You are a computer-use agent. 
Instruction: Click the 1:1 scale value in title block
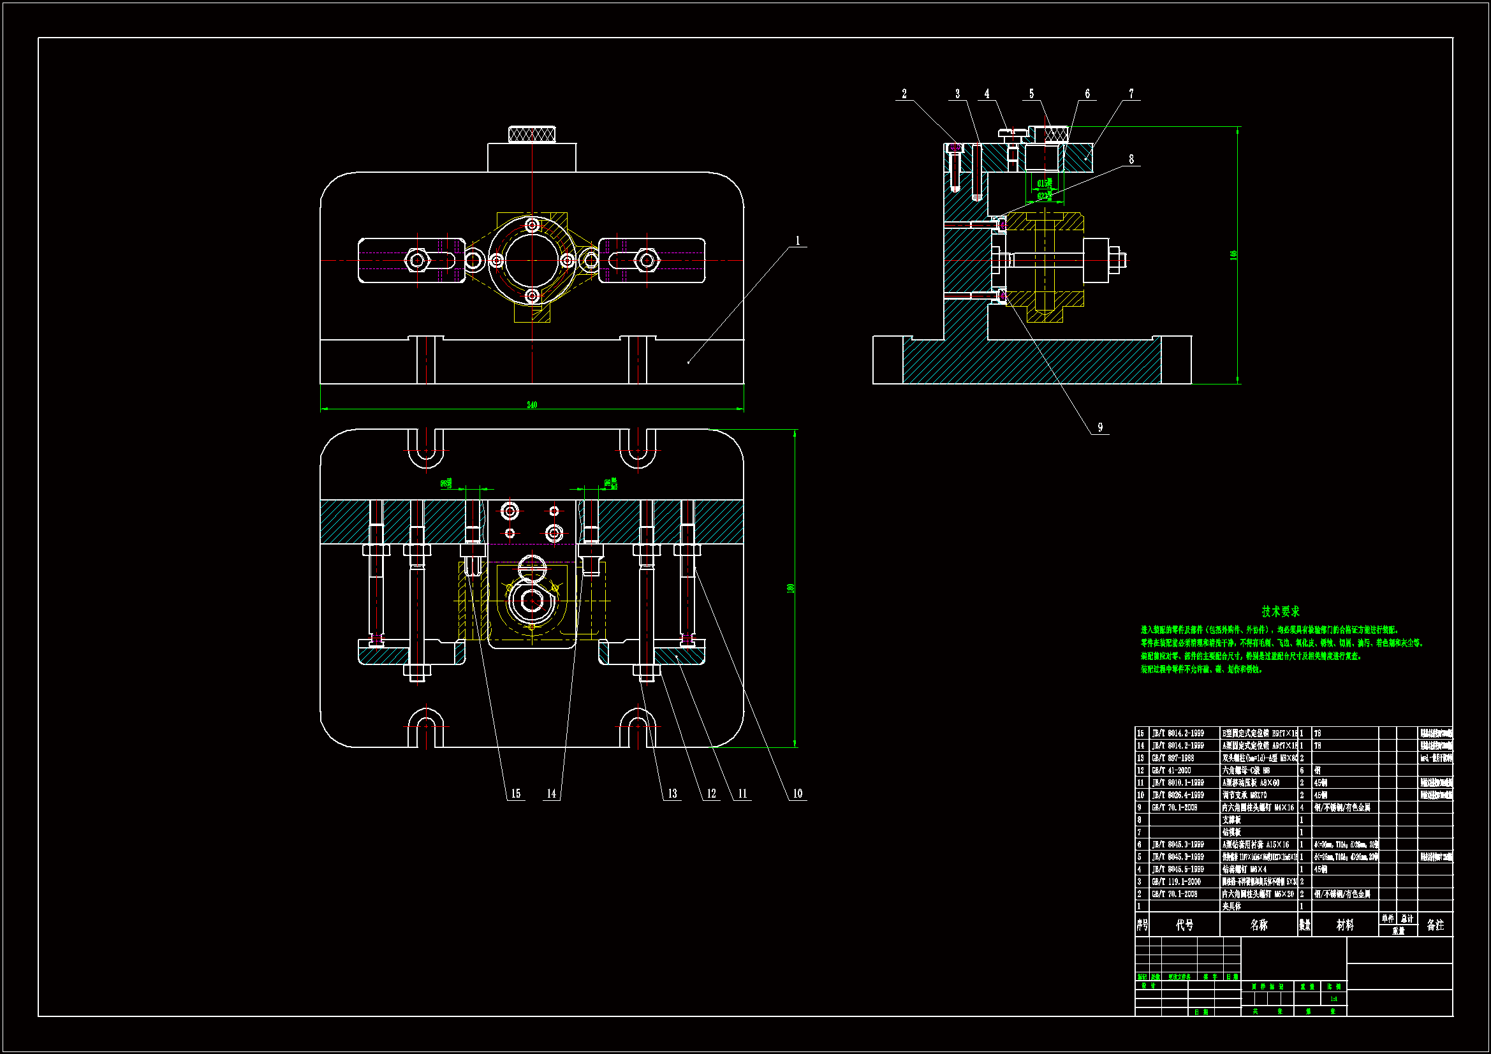coord(1333,999)
